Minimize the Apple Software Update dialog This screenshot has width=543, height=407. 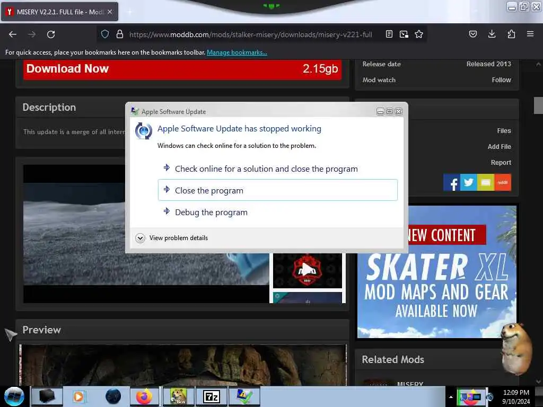[x=380, y=111]
